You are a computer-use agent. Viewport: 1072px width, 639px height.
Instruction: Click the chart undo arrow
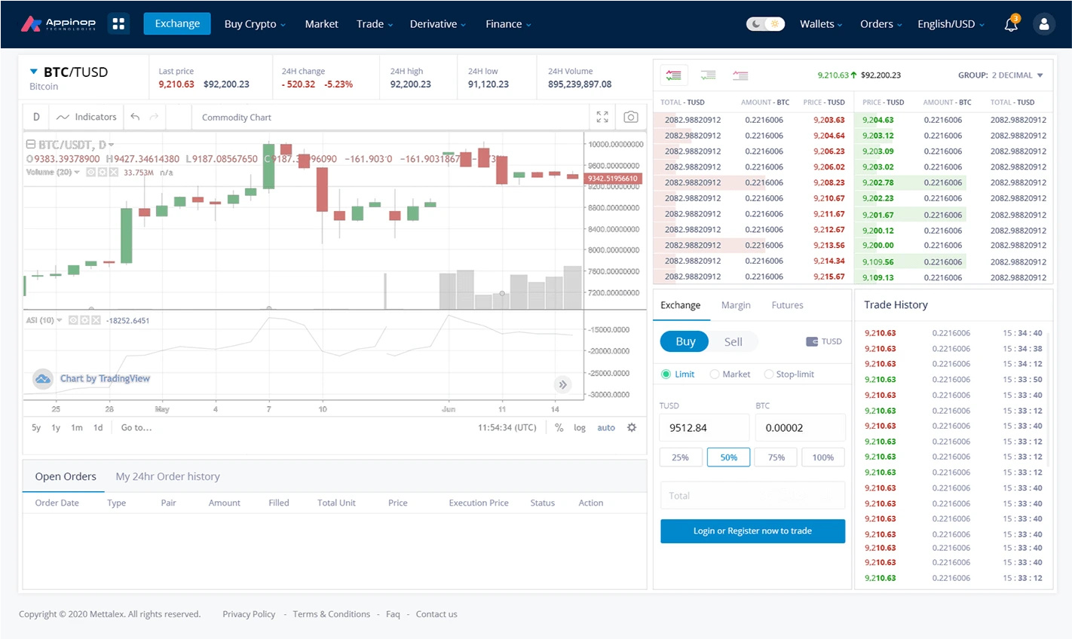[135, 117]
